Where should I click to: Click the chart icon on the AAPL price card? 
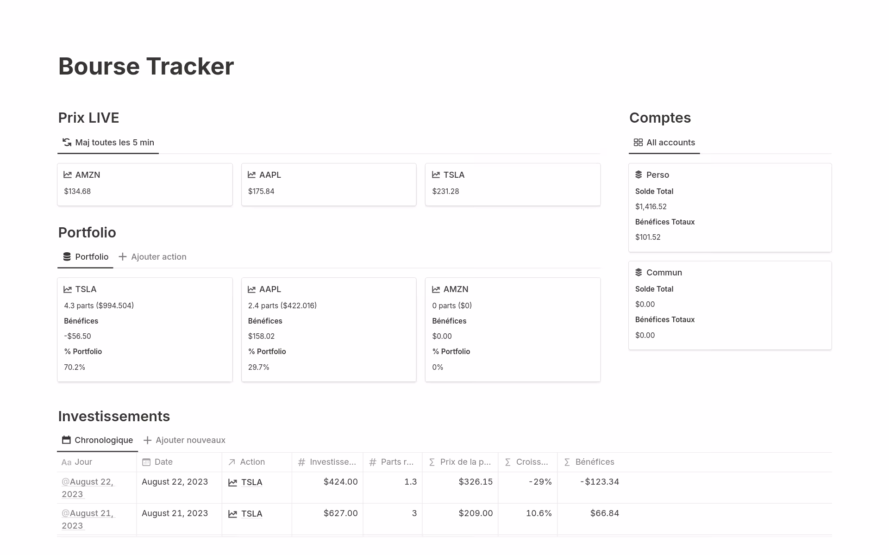251,175
